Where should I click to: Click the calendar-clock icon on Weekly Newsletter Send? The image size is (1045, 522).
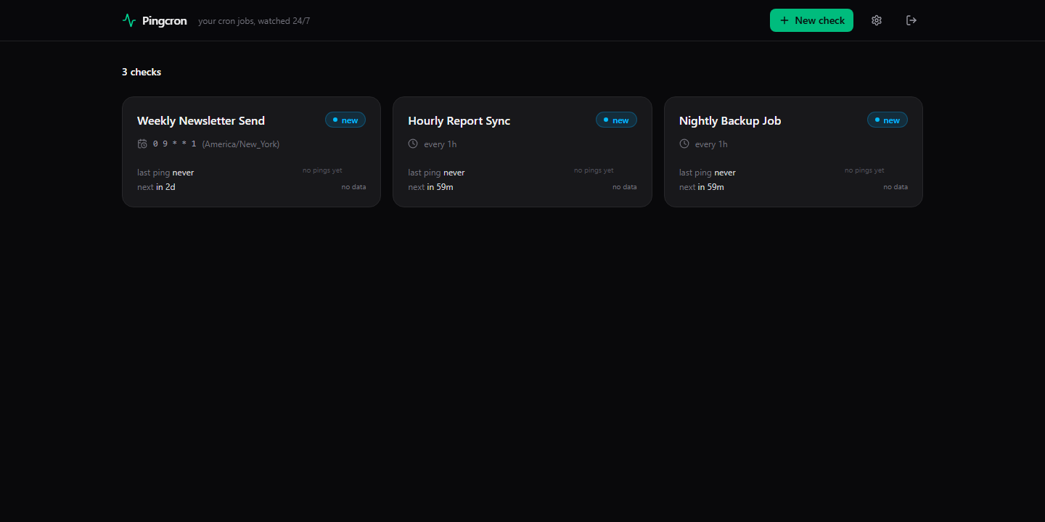click(x=142, y=144)
